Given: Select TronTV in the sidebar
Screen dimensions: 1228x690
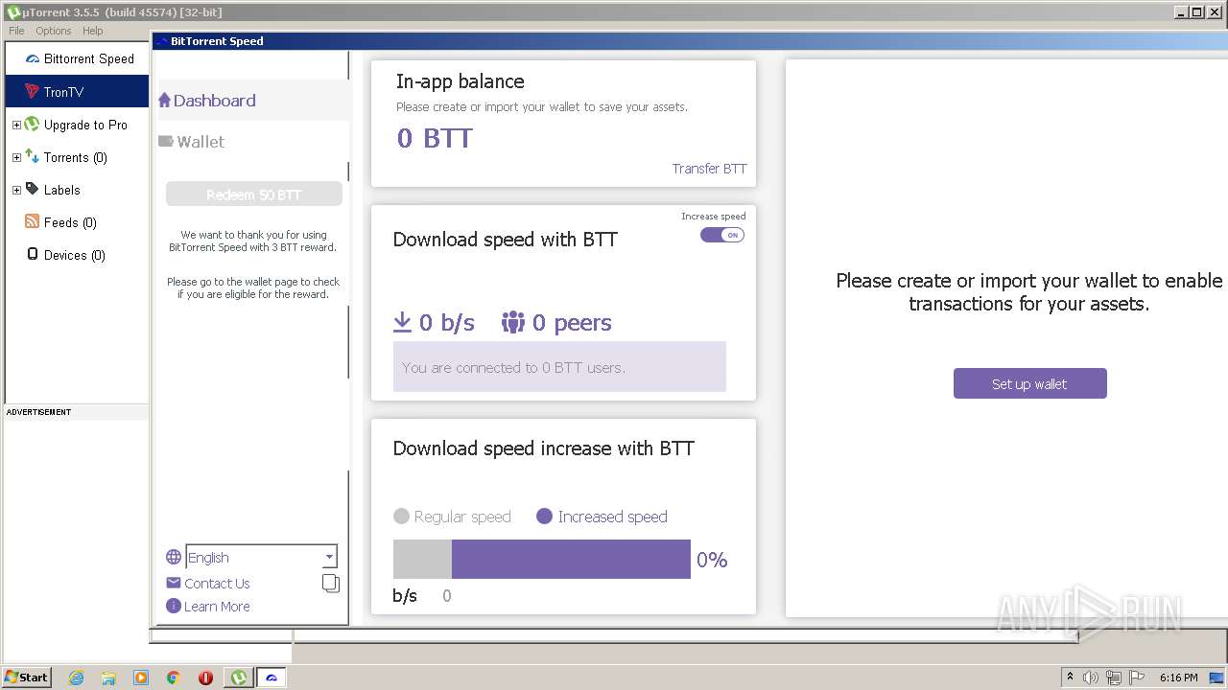Looking at the screenshot, I should [x=77, y=92].
